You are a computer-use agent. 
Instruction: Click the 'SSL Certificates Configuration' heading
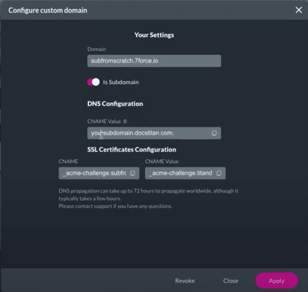pyautogui.click(x=132, y=150)
